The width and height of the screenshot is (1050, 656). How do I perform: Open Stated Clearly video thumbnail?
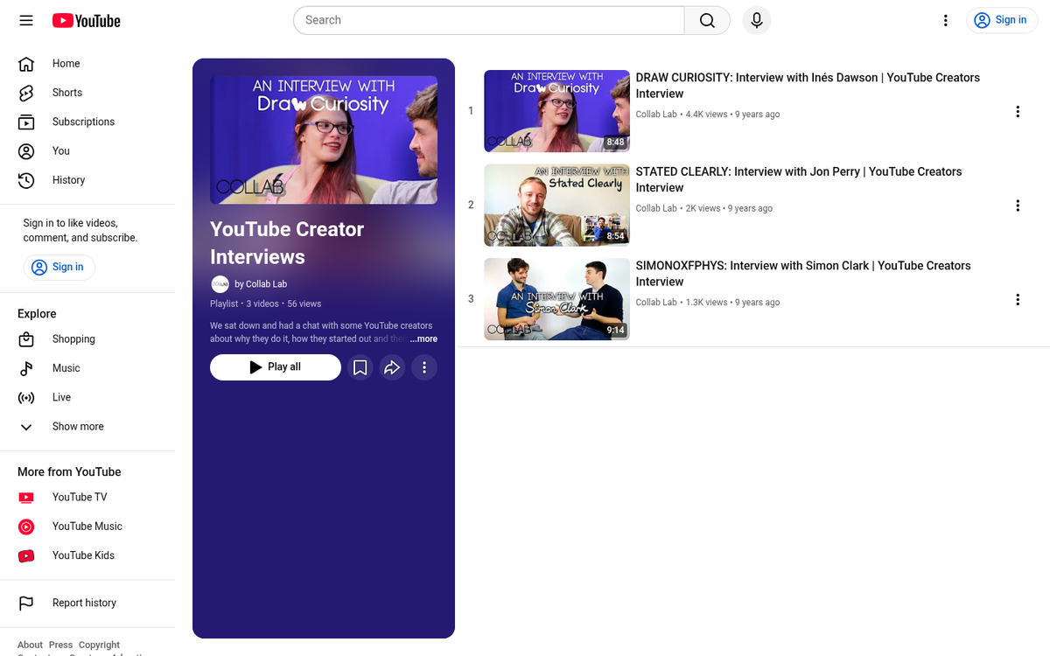(x=556, y=206)
